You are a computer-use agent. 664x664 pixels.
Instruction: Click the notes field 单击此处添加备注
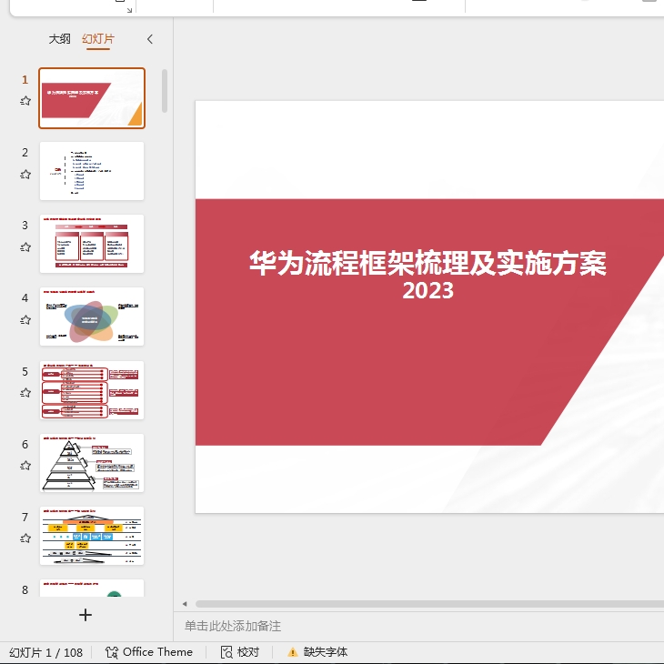[233, 626]
